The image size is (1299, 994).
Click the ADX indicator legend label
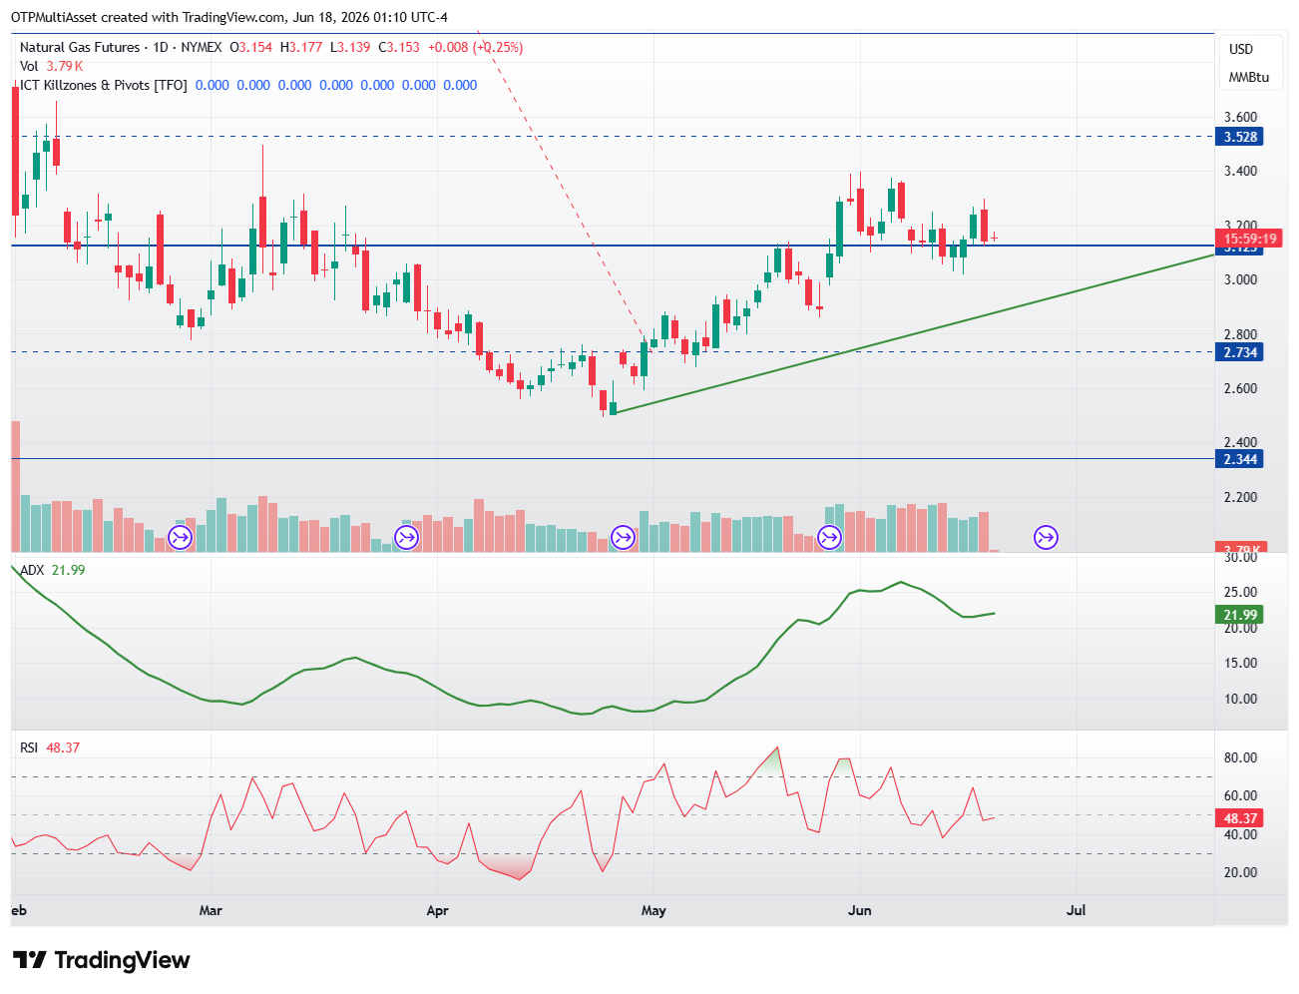[32, 570]
